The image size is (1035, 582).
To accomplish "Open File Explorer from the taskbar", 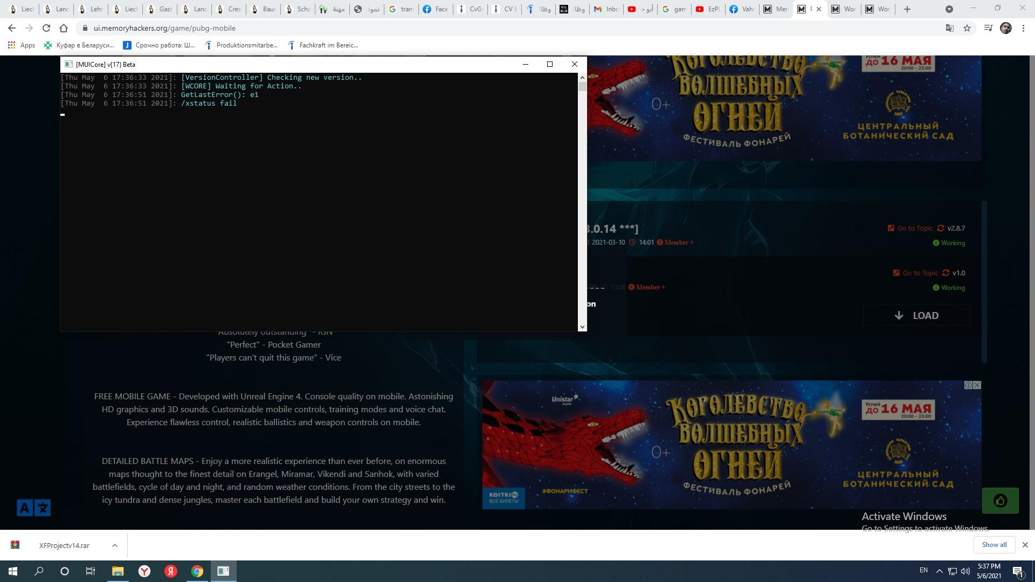I will click(x=118, y=571).
